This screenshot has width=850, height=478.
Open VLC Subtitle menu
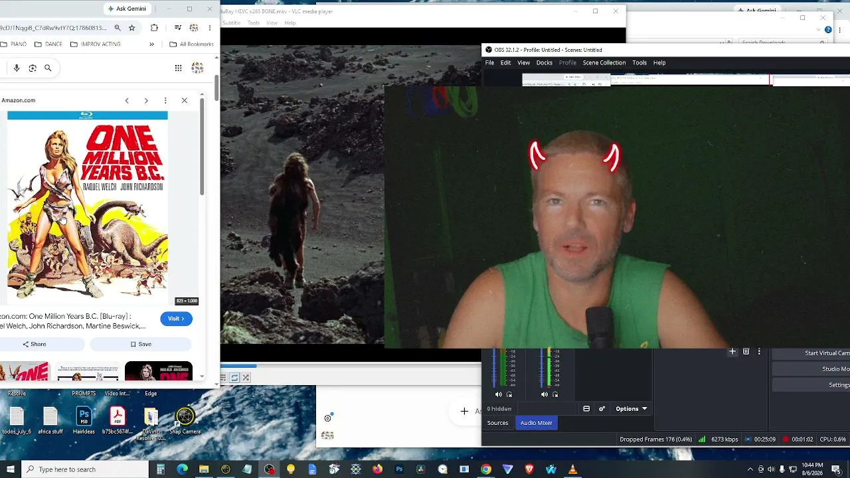coord(231,23)
